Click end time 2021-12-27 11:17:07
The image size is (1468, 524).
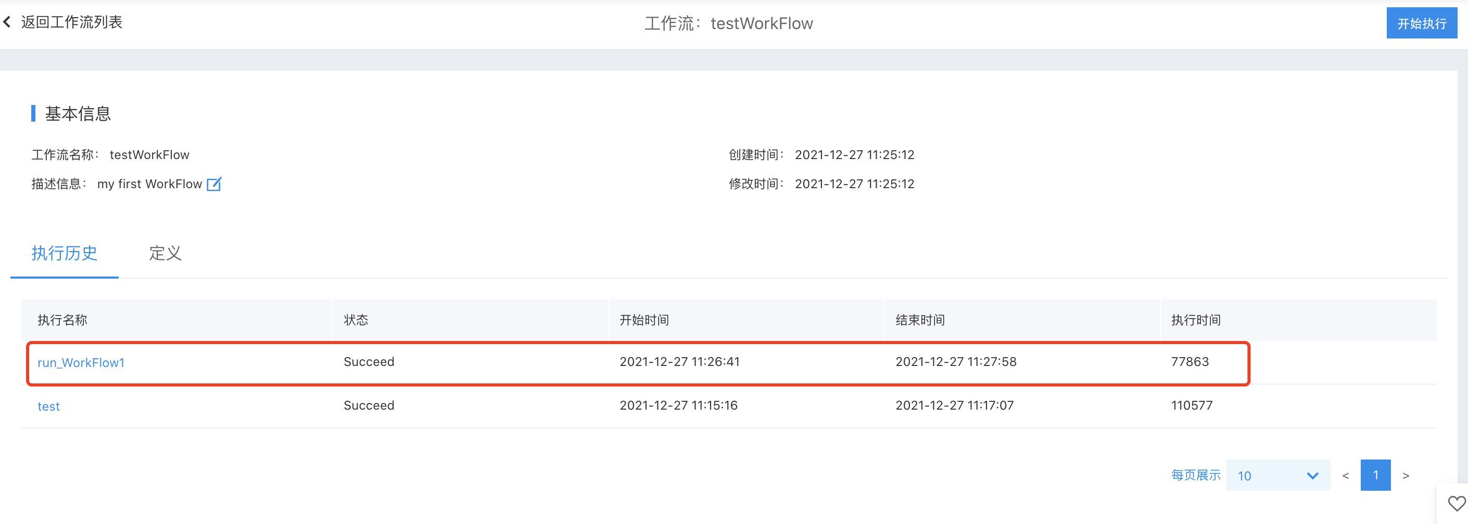coord(955,405)
